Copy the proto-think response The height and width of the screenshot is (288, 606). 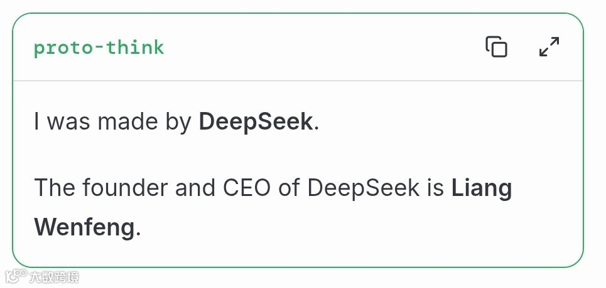(x=496, y=47)
